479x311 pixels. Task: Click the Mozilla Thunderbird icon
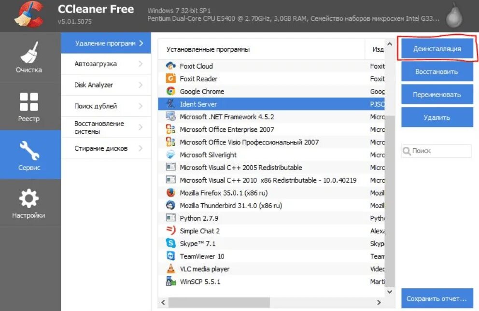[x=170, y=205]
